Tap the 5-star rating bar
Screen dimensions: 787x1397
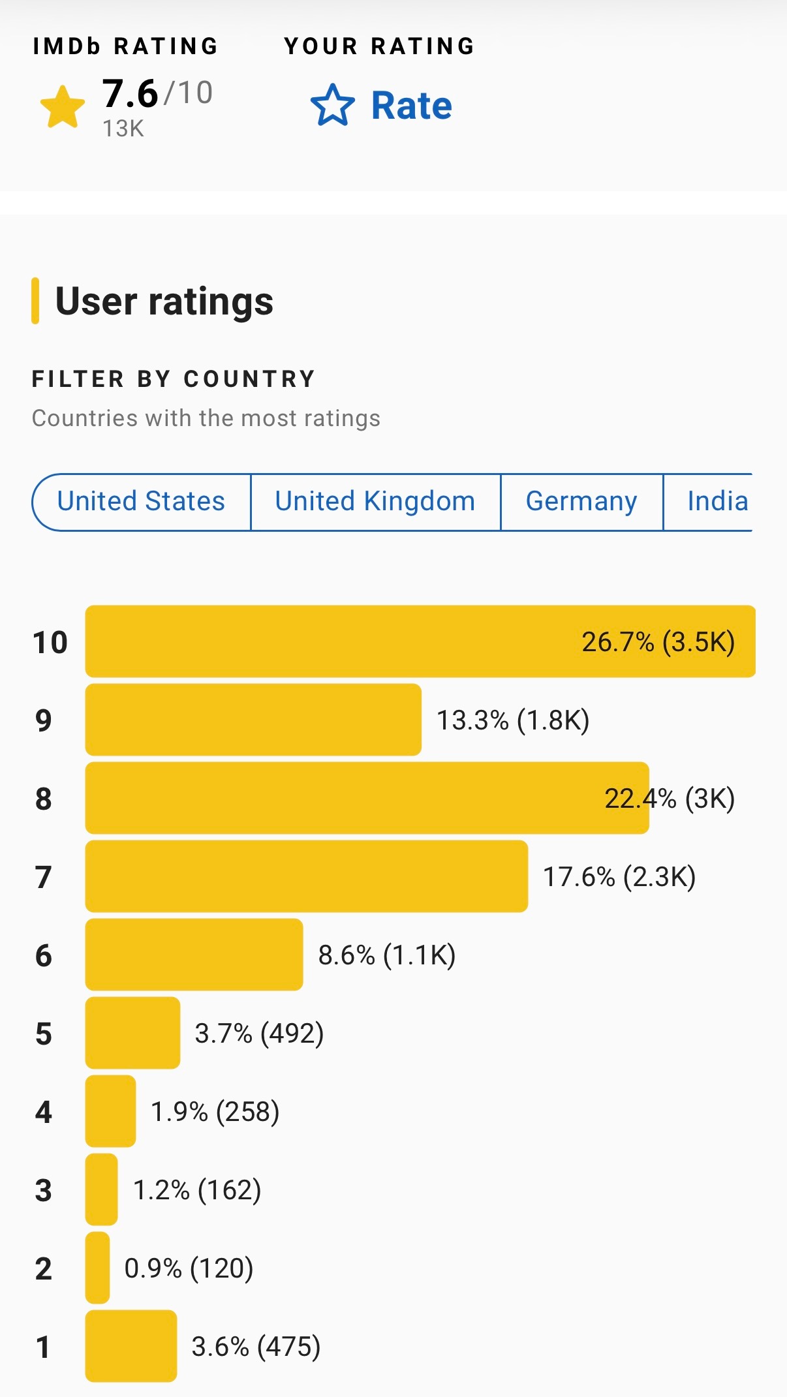132,1033
